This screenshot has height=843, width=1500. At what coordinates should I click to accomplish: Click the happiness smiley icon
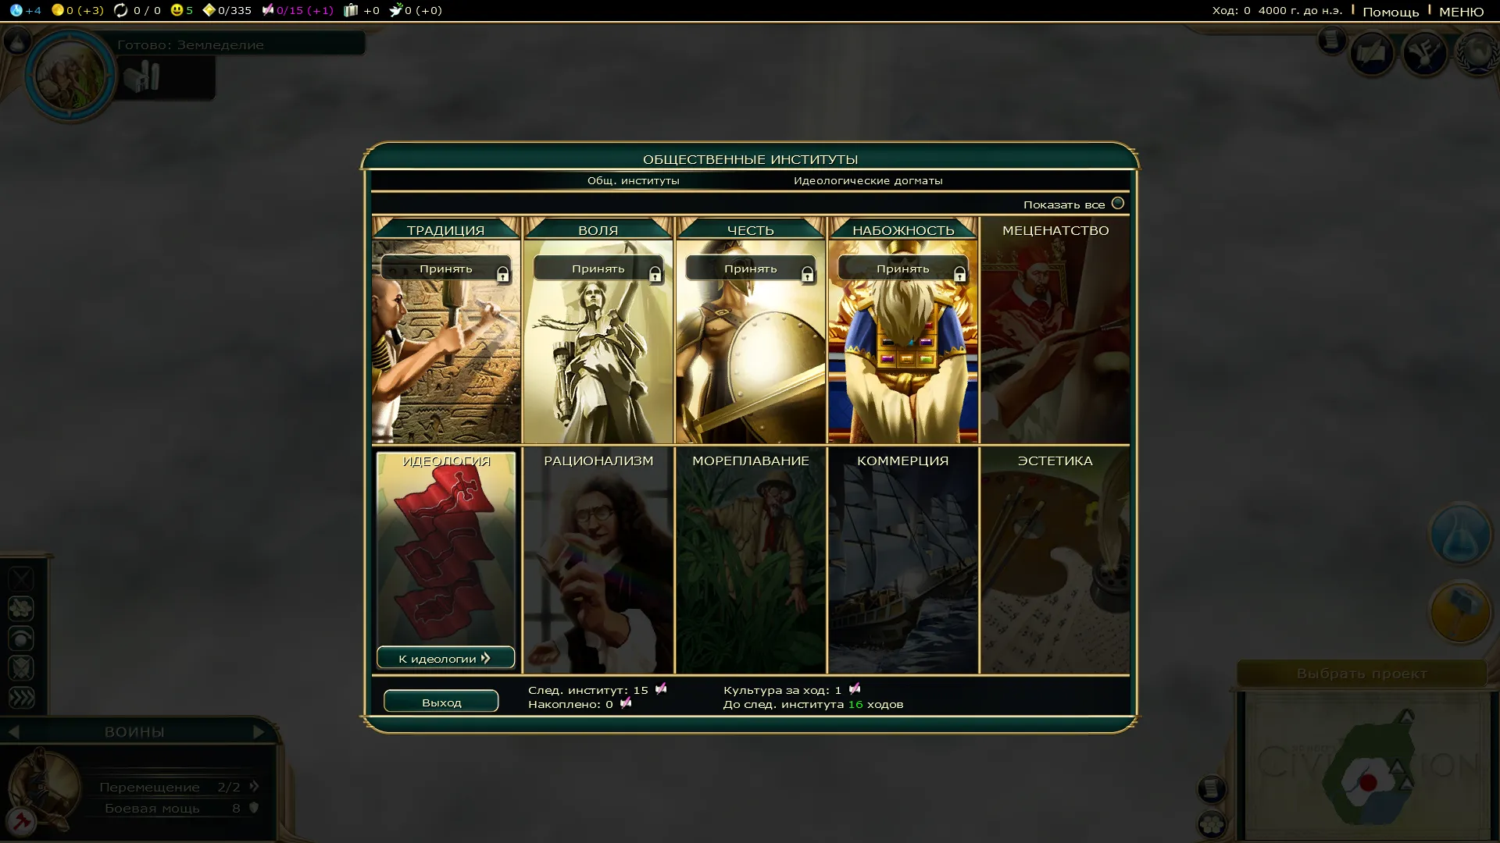[177, 10]
